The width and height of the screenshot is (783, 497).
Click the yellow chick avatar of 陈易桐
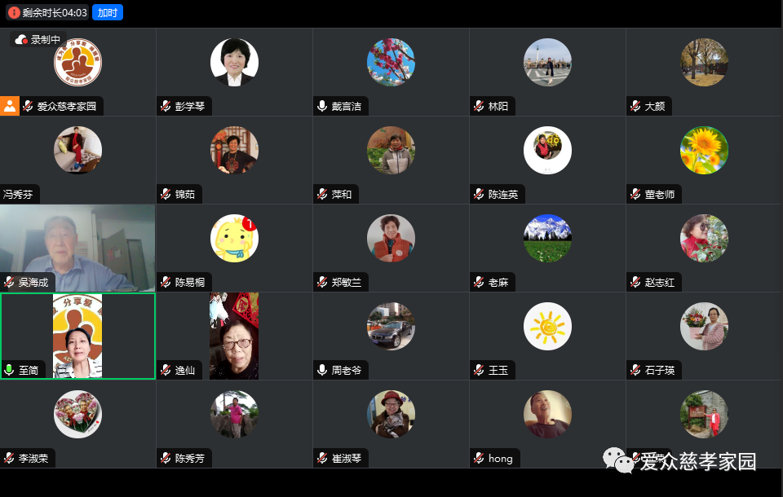[234, 238]
